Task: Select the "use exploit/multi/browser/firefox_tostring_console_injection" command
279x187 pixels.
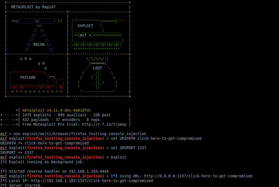Action: (80, 134)
